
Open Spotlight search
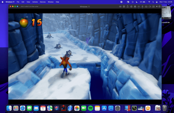coord(153,2)
